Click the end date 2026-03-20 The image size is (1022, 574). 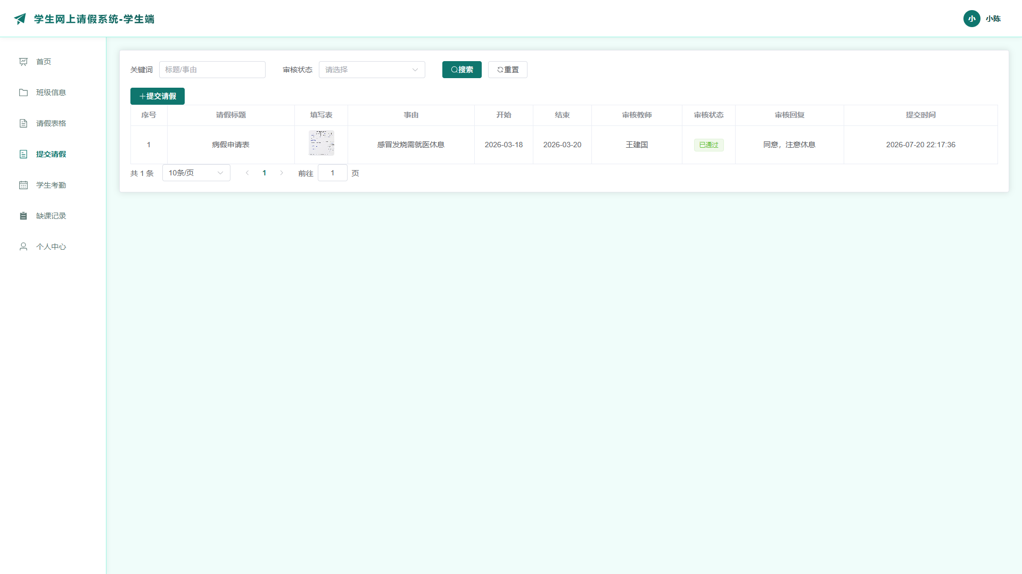[562, 145]
